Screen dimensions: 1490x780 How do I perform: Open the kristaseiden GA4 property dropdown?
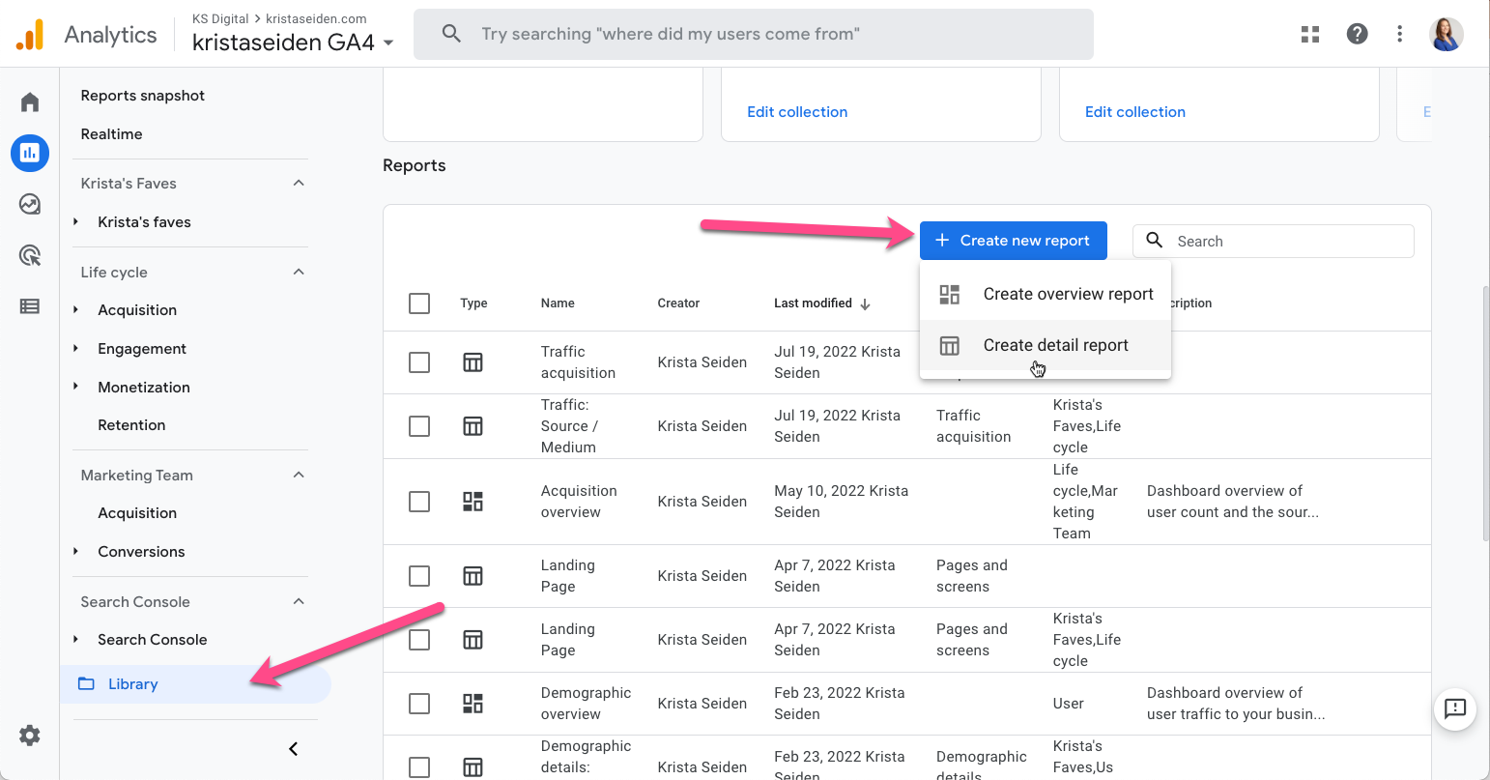pos(293,43)
